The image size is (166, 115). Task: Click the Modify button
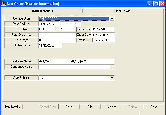112,107
